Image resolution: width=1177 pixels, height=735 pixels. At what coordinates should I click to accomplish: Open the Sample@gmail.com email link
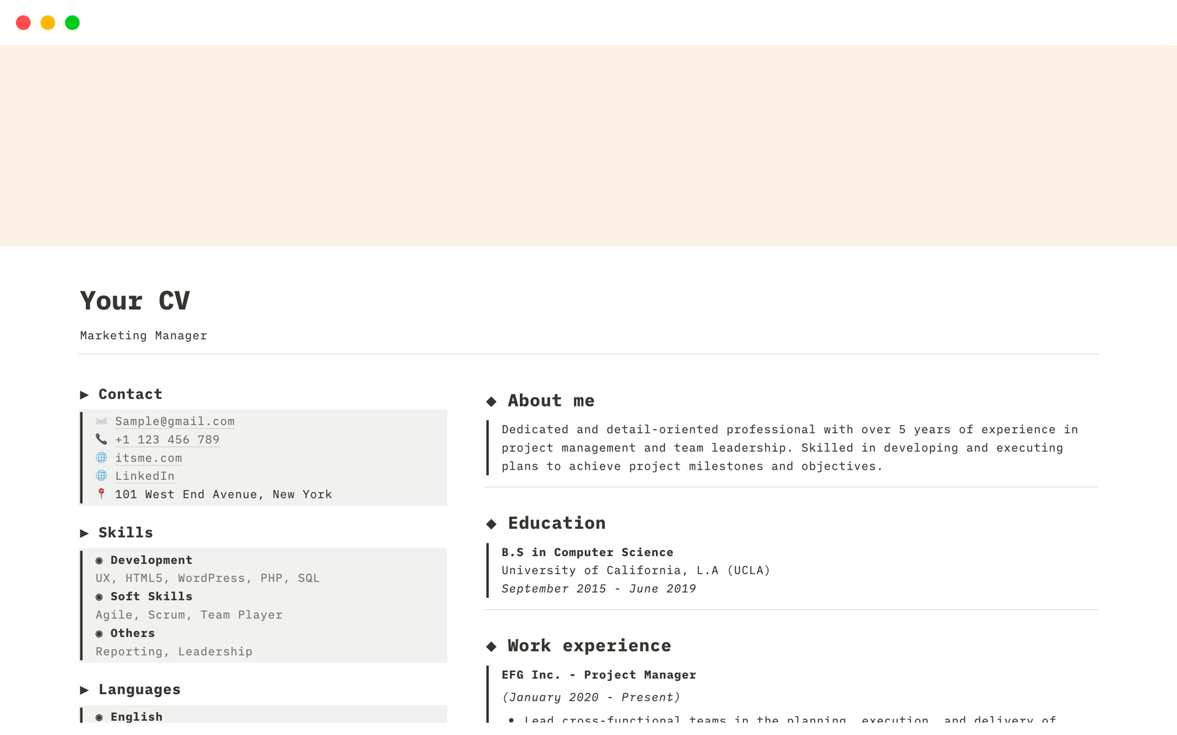click(174, 421)
